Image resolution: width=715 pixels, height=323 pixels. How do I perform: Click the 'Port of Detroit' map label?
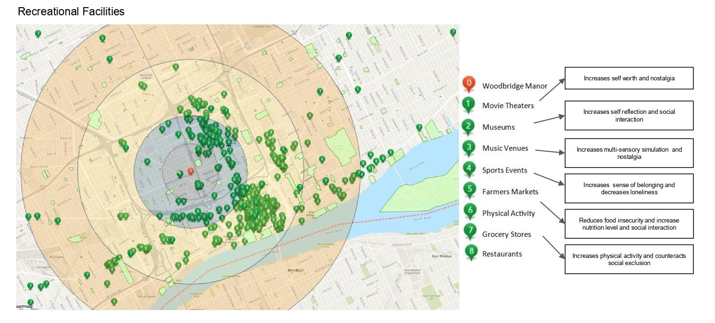coord(147,297)
